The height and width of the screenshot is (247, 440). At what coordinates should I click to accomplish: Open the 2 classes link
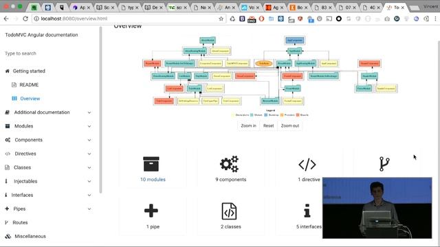pyautogui.click(x=231, y=227)
